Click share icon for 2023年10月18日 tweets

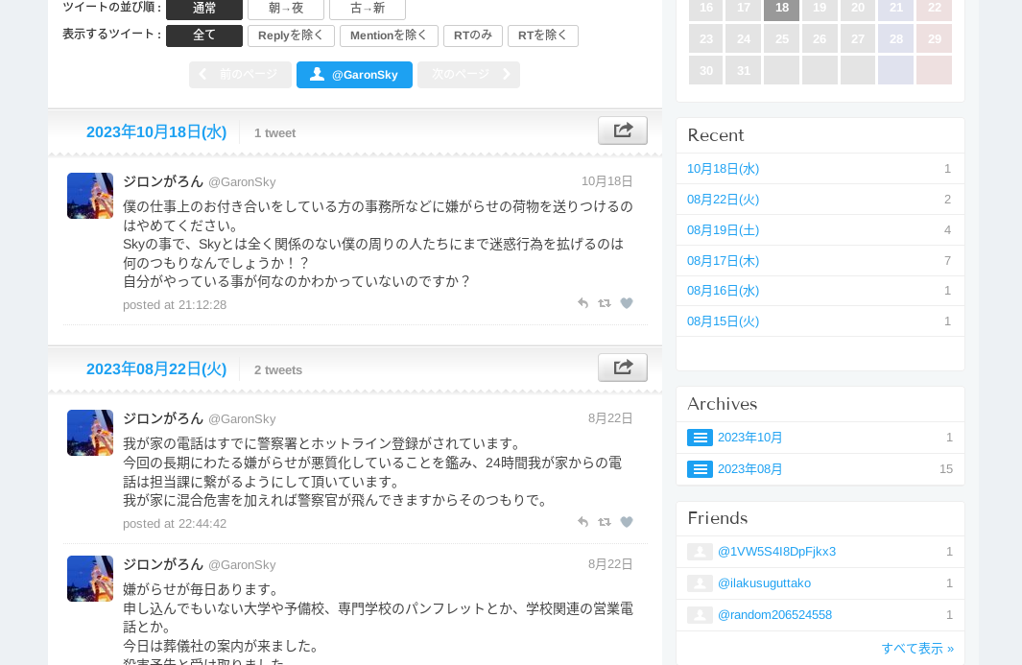(622, 131)
